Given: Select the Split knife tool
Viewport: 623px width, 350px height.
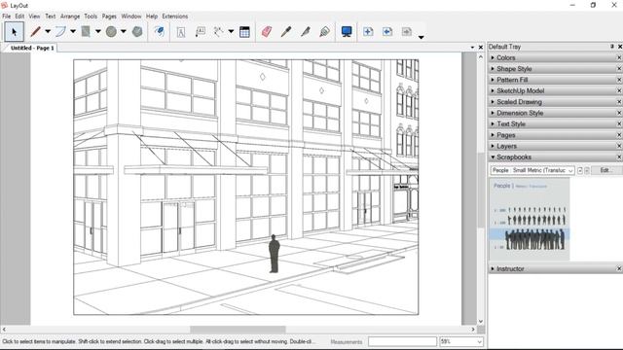Looking at the screenshot, I should click(x=305, y=32).
